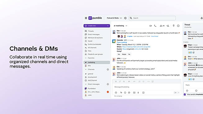Collapse the Direct messages section

[x=86, y=84]
